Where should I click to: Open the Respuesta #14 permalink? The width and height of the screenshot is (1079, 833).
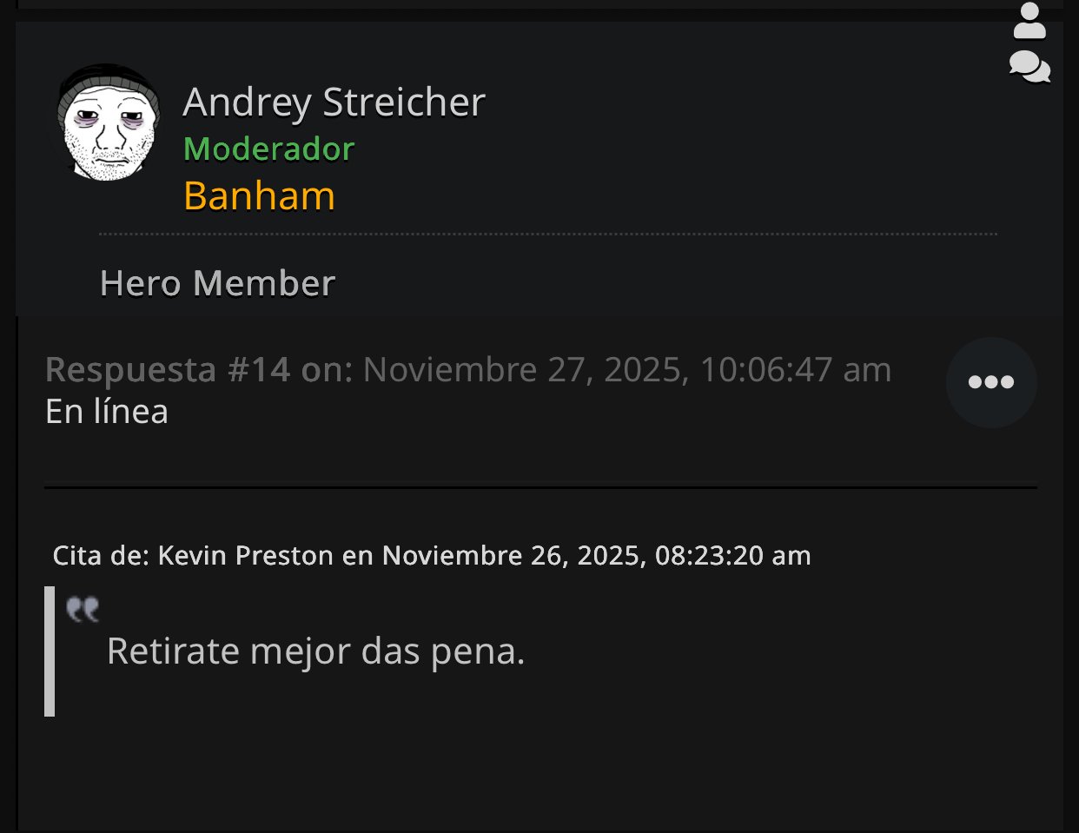point(168,370)
